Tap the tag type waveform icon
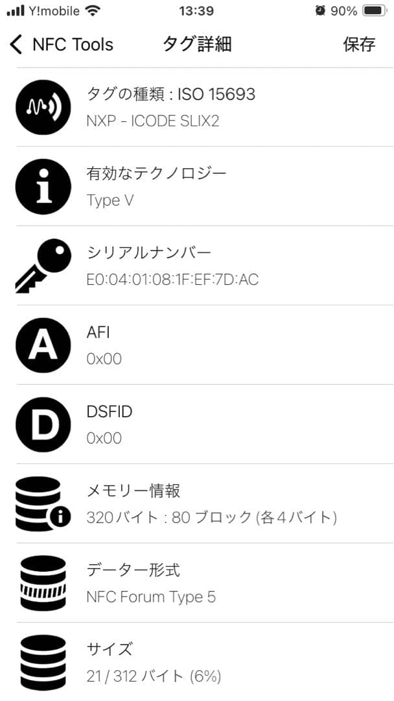 tap(43, 106)
